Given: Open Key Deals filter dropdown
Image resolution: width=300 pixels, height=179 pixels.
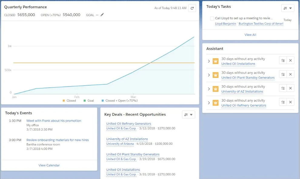Looking at the screenshot, I should [188, 114].
